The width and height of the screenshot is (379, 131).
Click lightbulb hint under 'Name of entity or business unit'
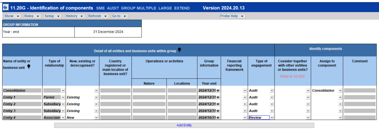pos(29,67)
